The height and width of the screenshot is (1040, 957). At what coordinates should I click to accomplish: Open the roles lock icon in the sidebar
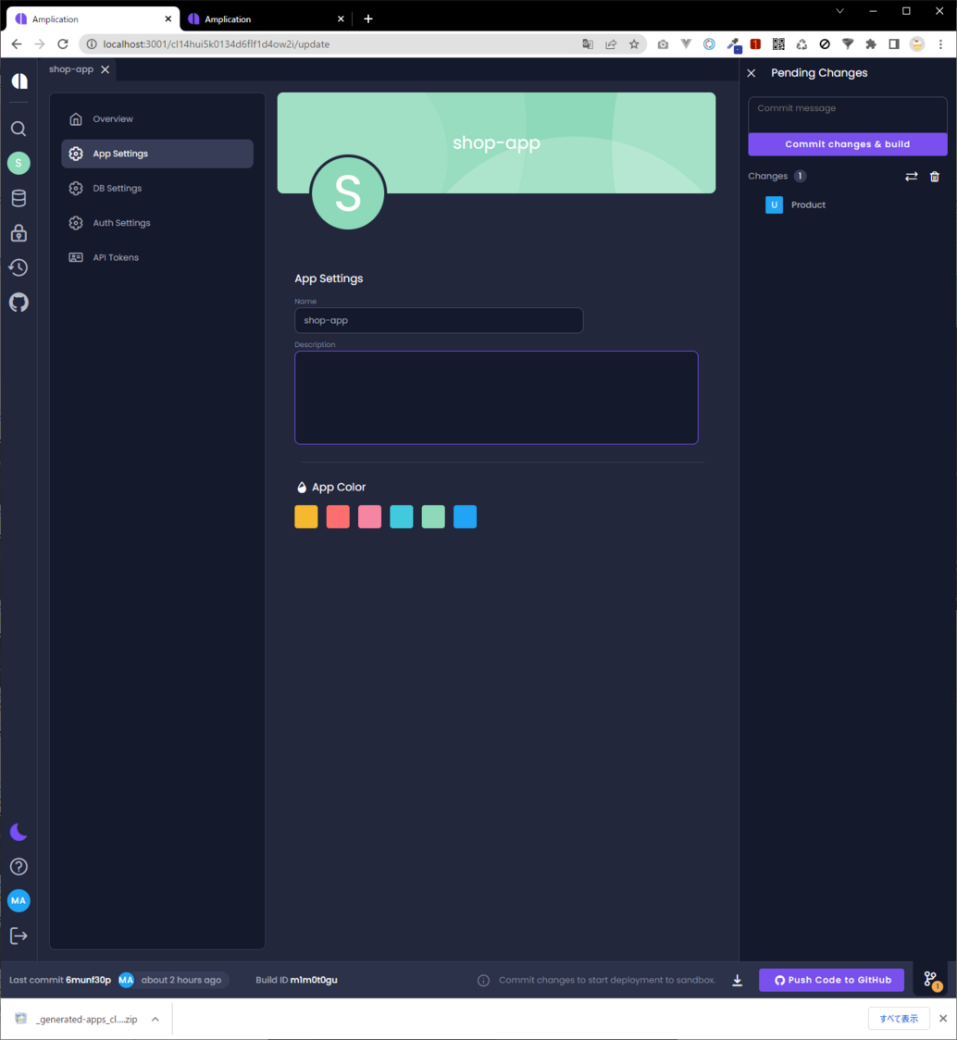[x=19, y=233]
